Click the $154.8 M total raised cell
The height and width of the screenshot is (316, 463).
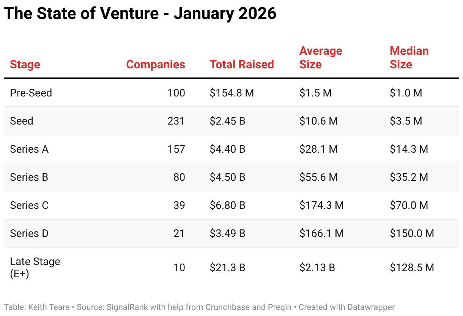pyautogui.click(x=231, y=93)
